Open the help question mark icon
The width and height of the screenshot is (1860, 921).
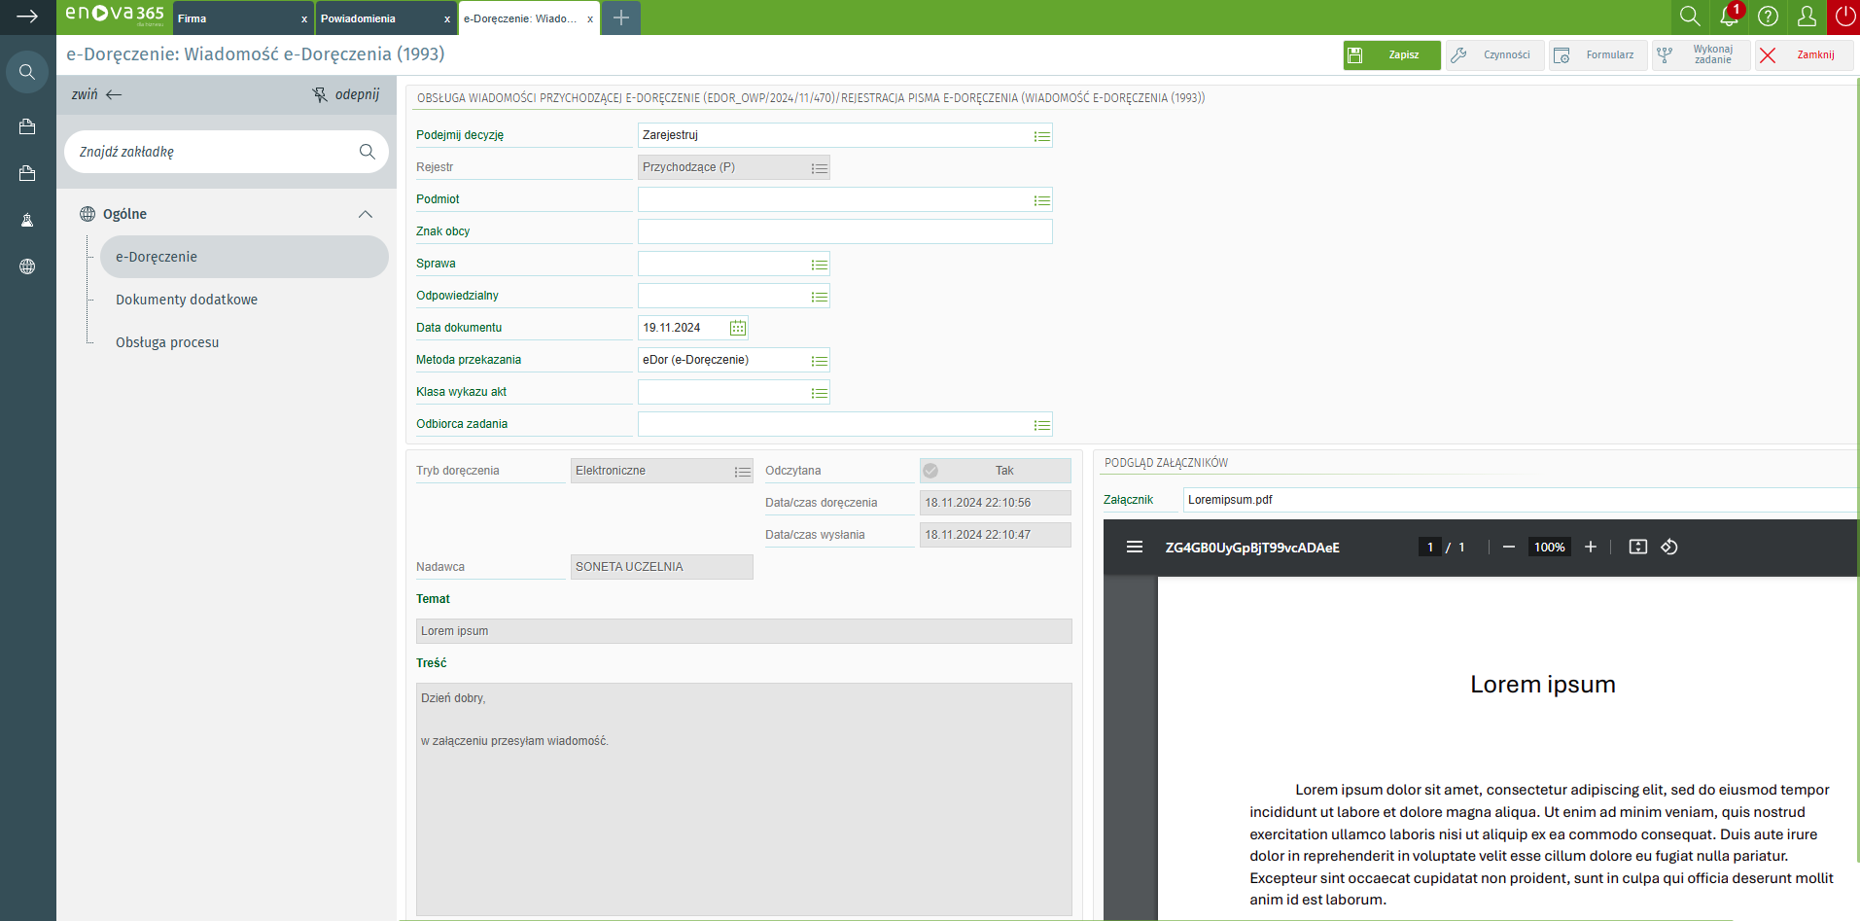tap(1768, 17)
